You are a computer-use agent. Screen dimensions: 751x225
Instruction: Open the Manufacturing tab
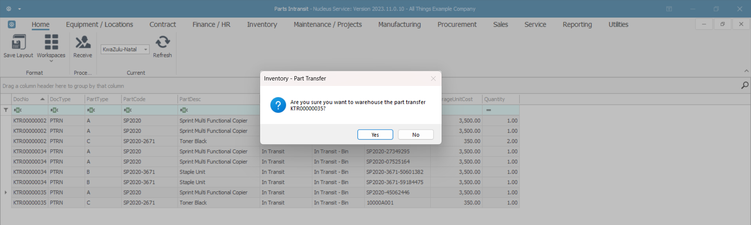(x=399, y=25)
